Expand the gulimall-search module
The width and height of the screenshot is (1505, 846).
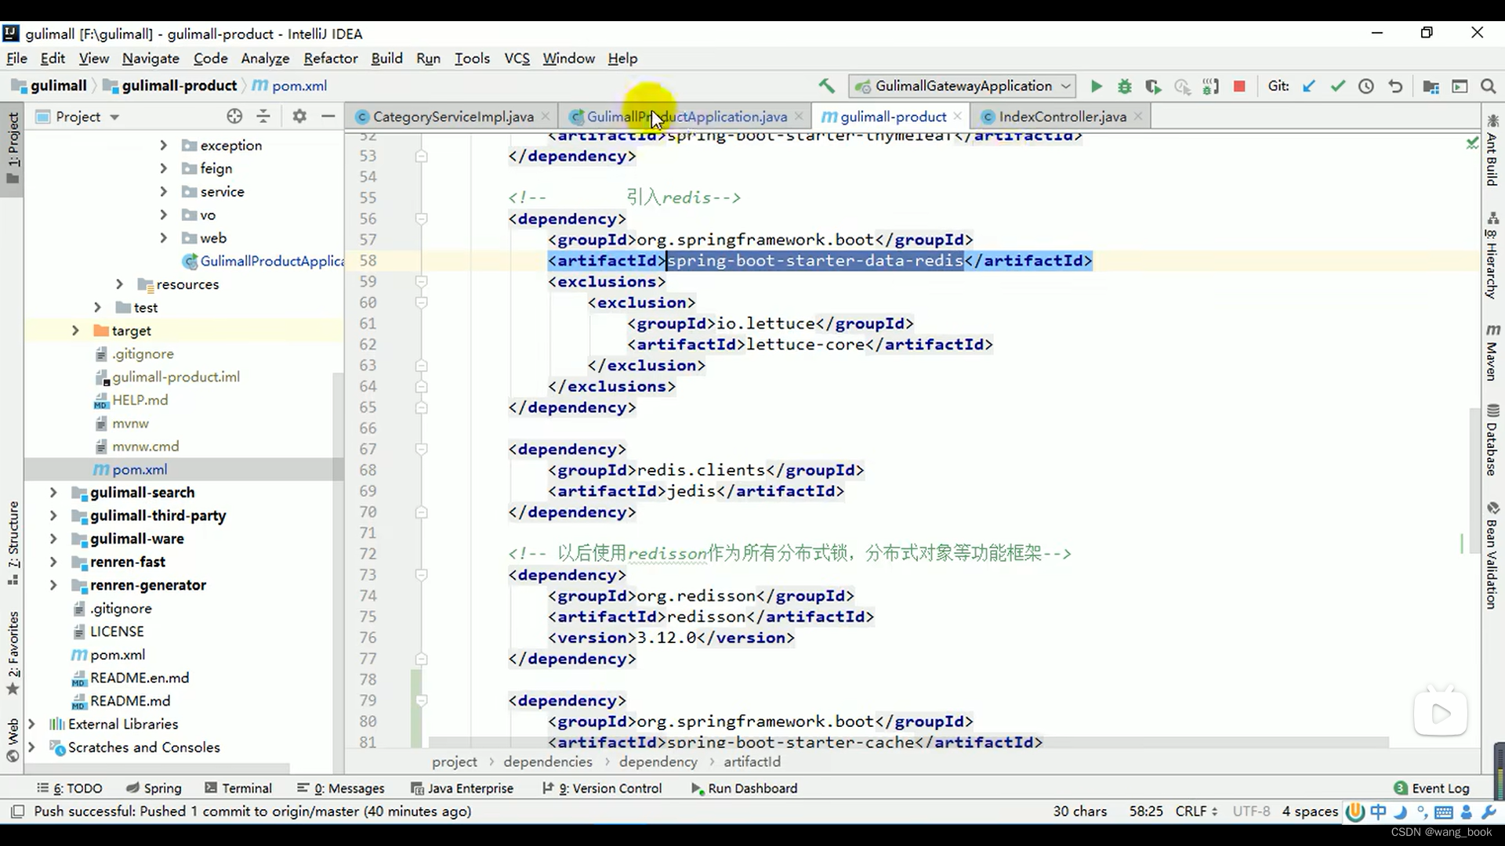coord(53,492)
